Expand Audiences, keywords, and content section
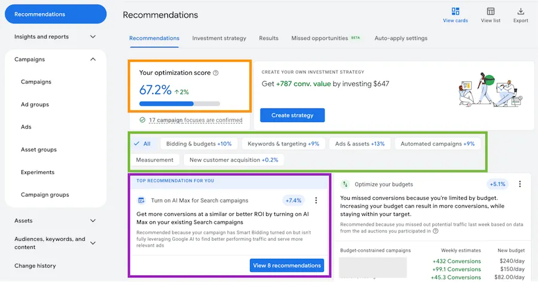The width and height of the screenshot is (538, 282). [x=93, y=243]
